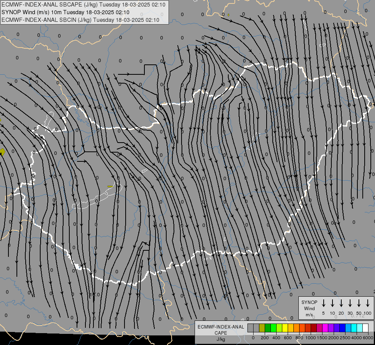Click the 'CAPE' label in colour legend
375x345 pixels.
(x=221, y=333)
